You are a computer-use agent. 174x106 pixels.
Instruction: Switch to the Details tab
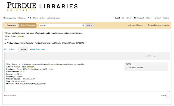pos(23,49)
